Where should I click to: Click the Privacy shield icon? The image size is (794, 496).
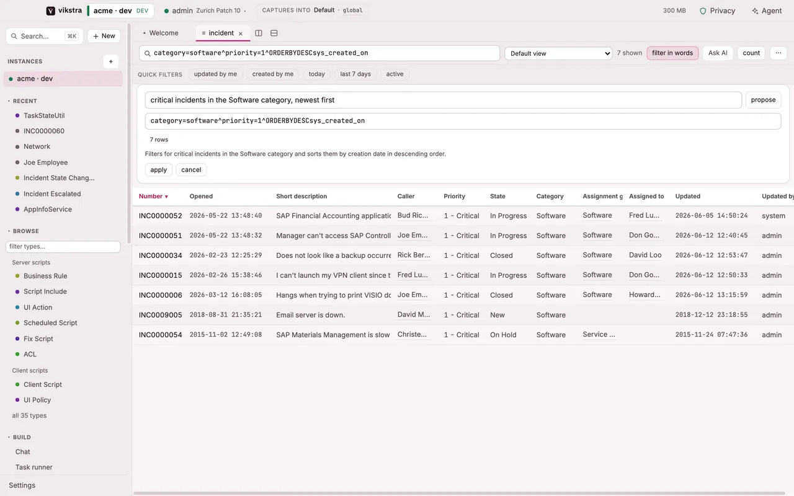pos(703,11)
